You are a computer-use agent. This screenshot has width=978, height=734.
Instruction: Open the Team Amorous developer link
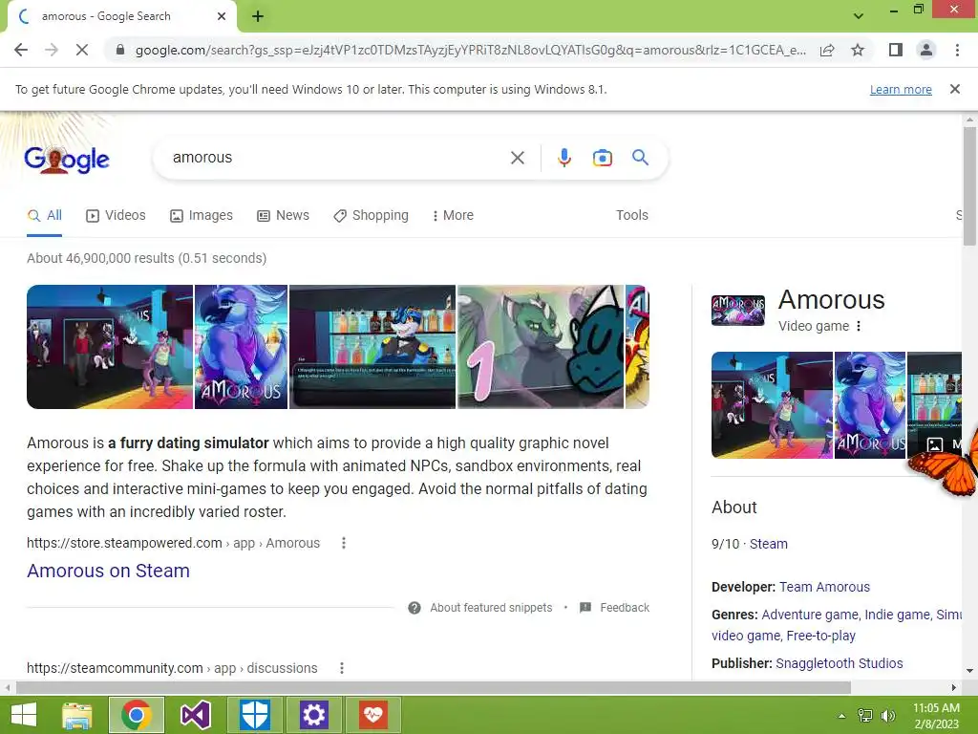[x=824, y=588]
